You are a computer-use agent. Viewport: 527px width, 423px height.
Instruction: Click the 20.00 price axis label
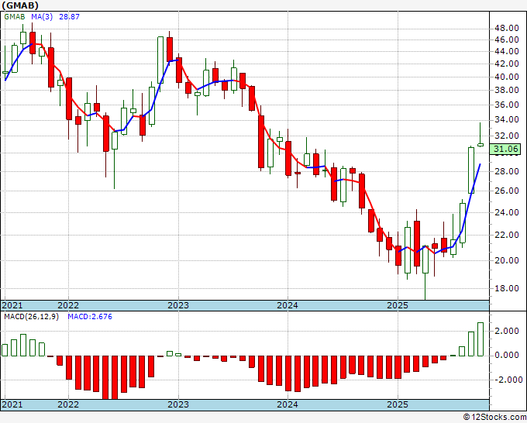coord(507,260)
